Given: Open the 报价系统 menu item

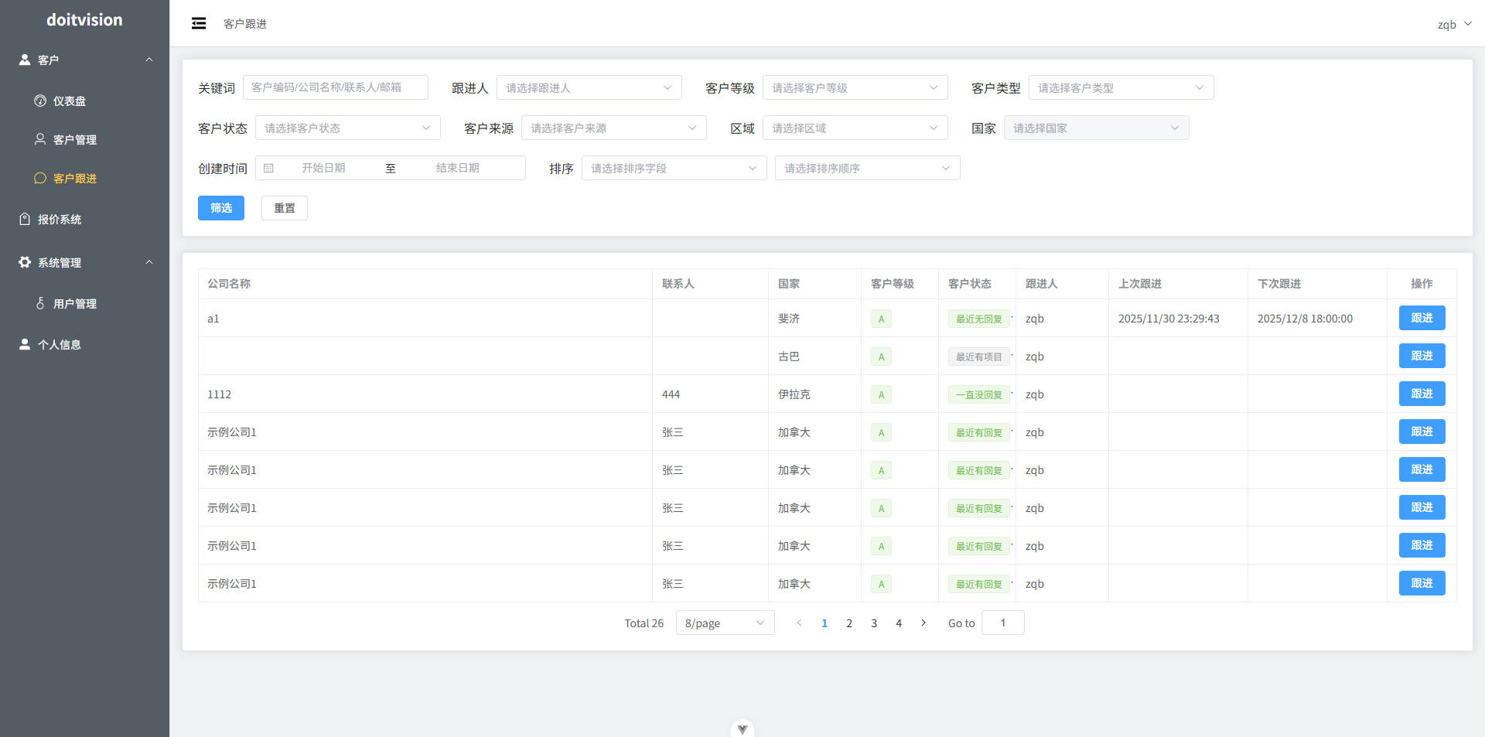Looking at the screenshot, I should click(84, 219).
